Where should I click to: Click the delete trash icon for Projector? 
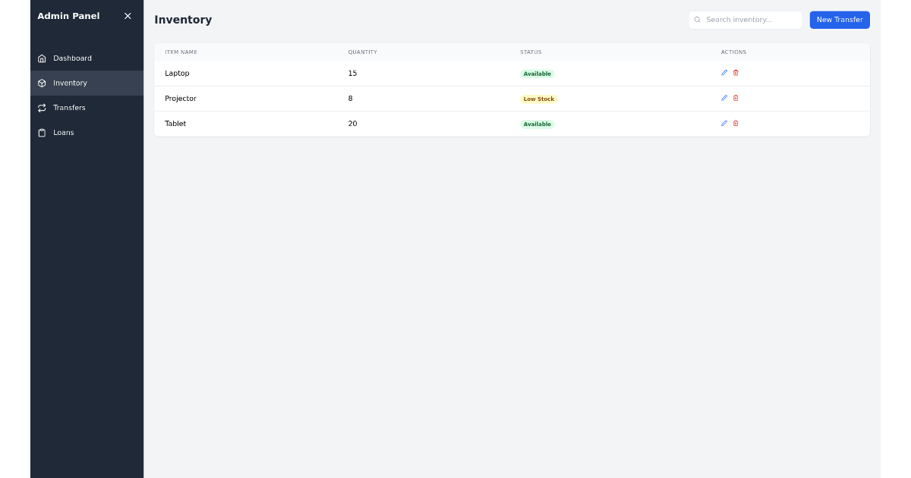[736, 98]
